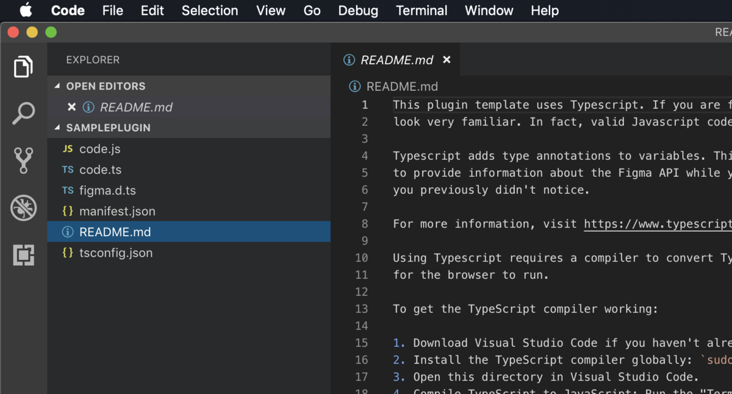Click the JS icon beside code.js
The width and height of the screenshot is (732, 394).
(68, 149)
